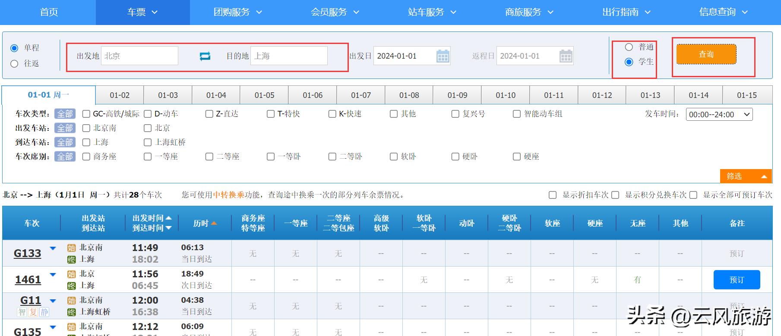Enable the 复兴号 train filter checkbox
Screen dimensions: 781x336
pos(455,114)
